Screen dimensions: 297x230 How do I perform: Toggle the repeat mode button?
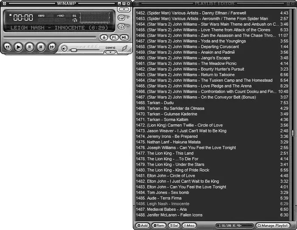(x=123, y=18)
